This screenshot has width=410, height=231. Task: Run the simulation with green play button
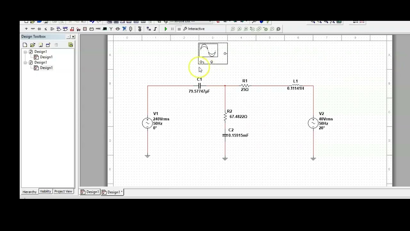click(166, 29)
